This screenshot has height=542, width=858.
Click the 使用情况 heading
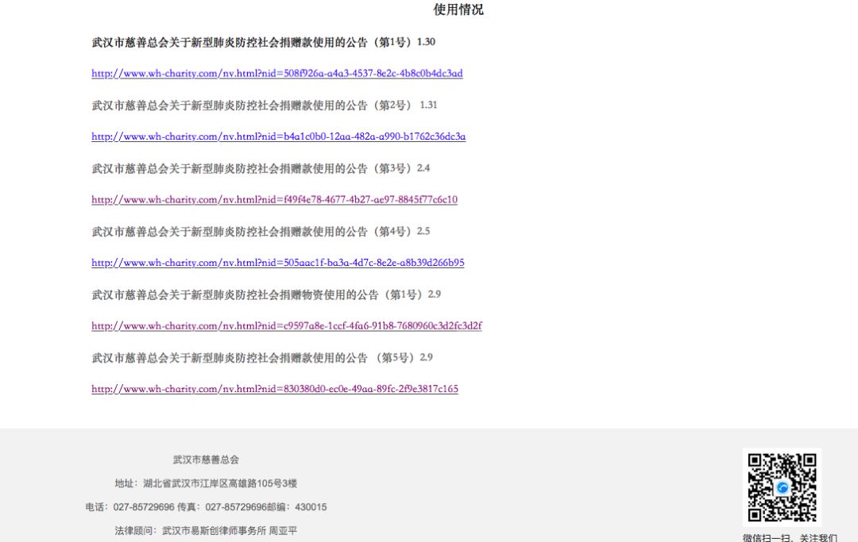click(458, 10)
